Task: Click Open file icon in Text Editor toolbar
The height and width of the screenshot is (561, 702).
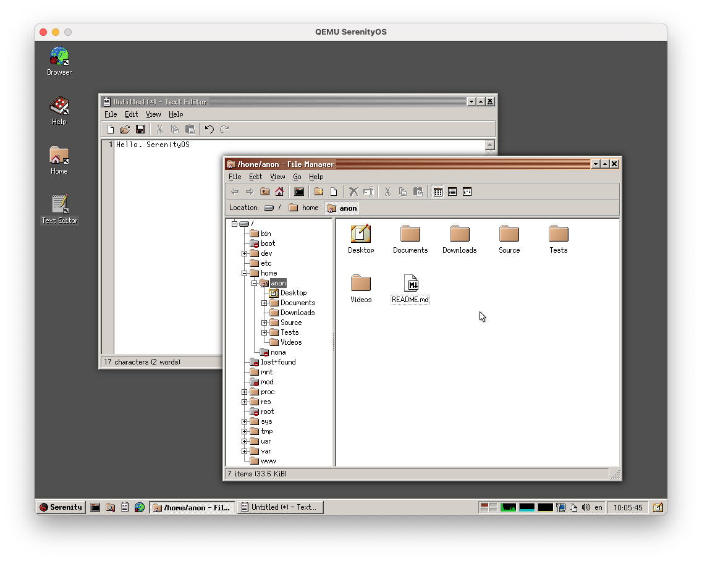Action: 125,129
